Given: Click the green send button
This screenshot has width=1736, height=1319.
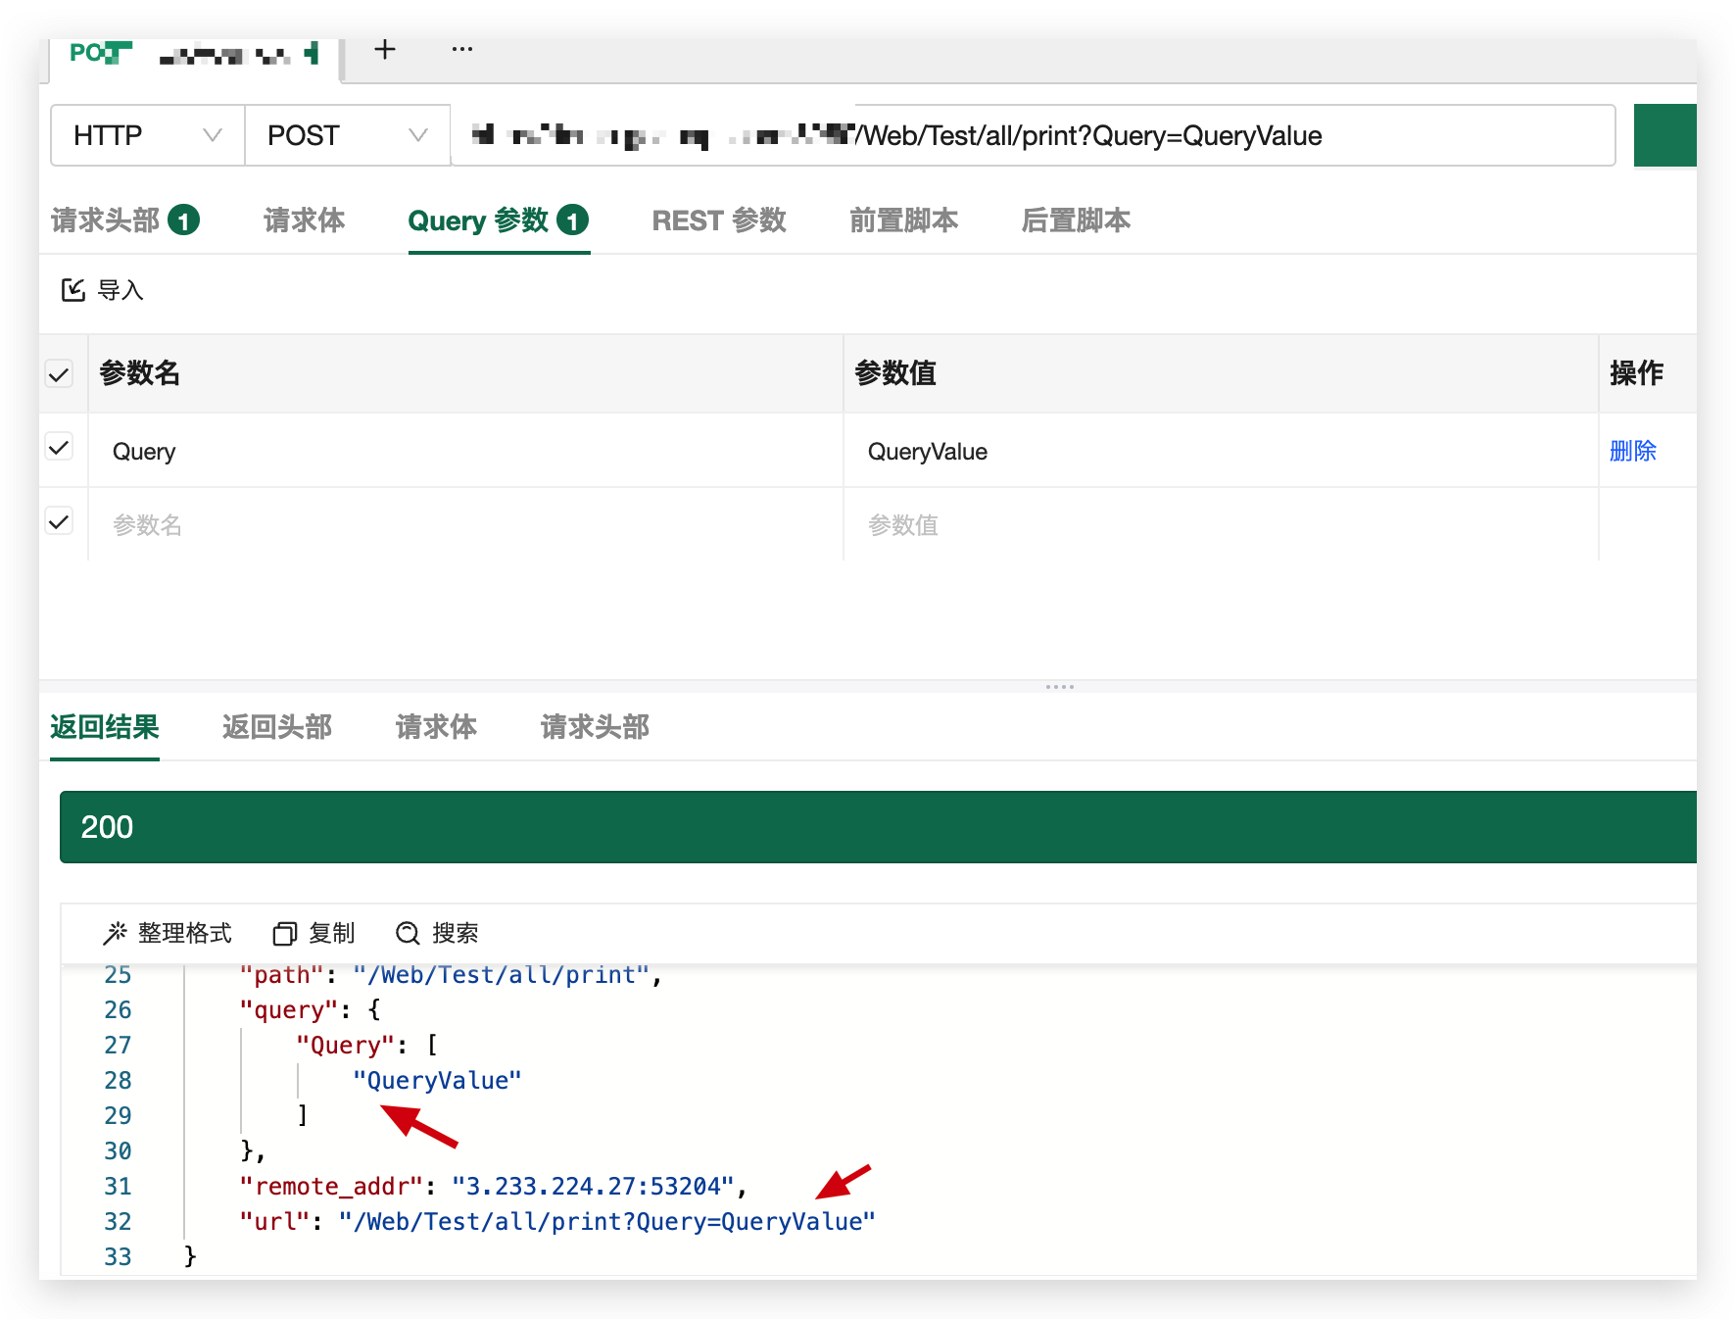Looking at the screenshot, I should coord(1665,135).
